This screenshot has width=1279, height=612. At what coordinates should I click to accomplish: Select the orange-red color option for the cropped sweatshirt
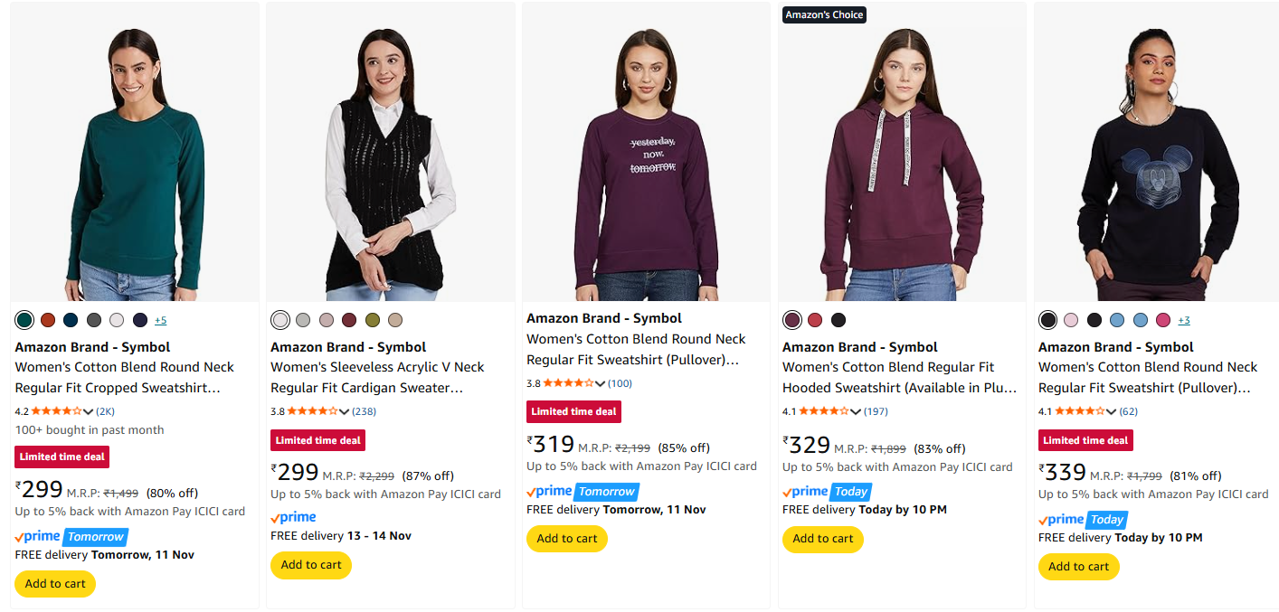[48, 320]
